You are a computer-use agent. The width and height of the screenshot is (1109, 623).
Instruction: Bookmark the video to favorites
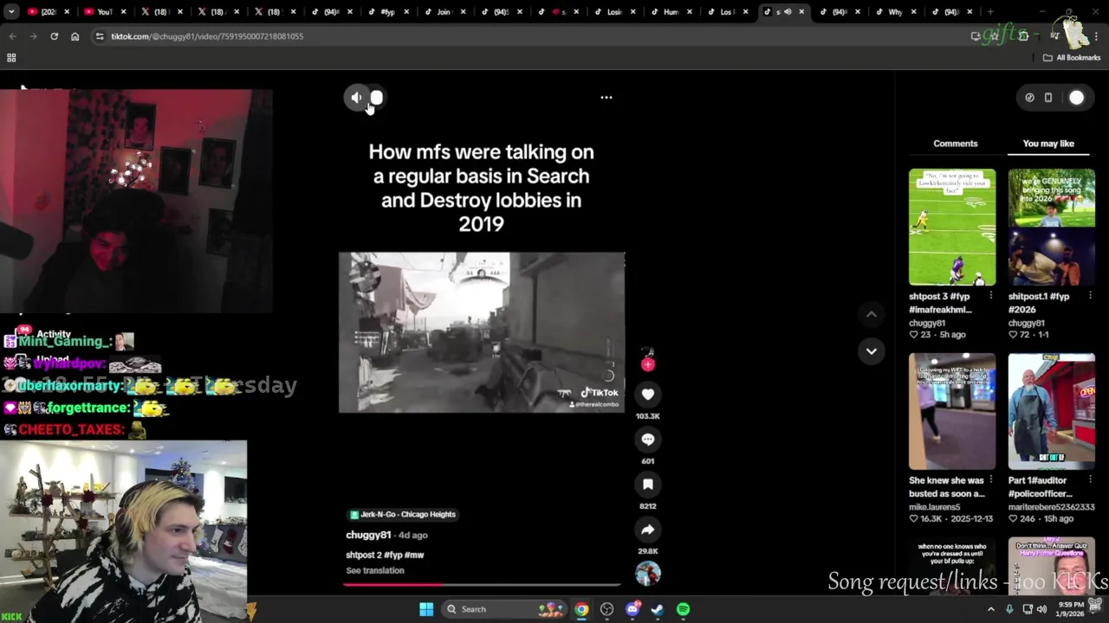pyautogui.click(x=647, y=485)
